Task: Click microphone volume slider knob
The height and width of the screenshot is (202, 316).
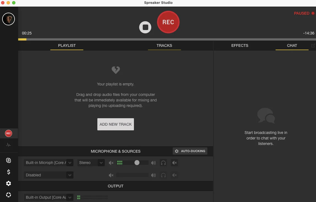Action: tap(137, 163)
